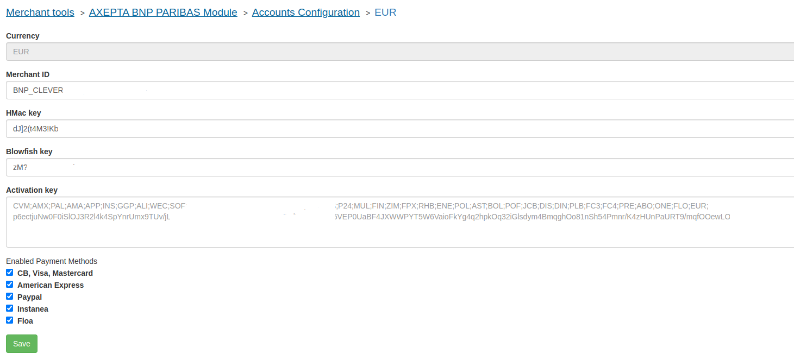Click the Activation key label
Image resolution: width=794 pixels, height=360 pixels.
coord(32,190)
